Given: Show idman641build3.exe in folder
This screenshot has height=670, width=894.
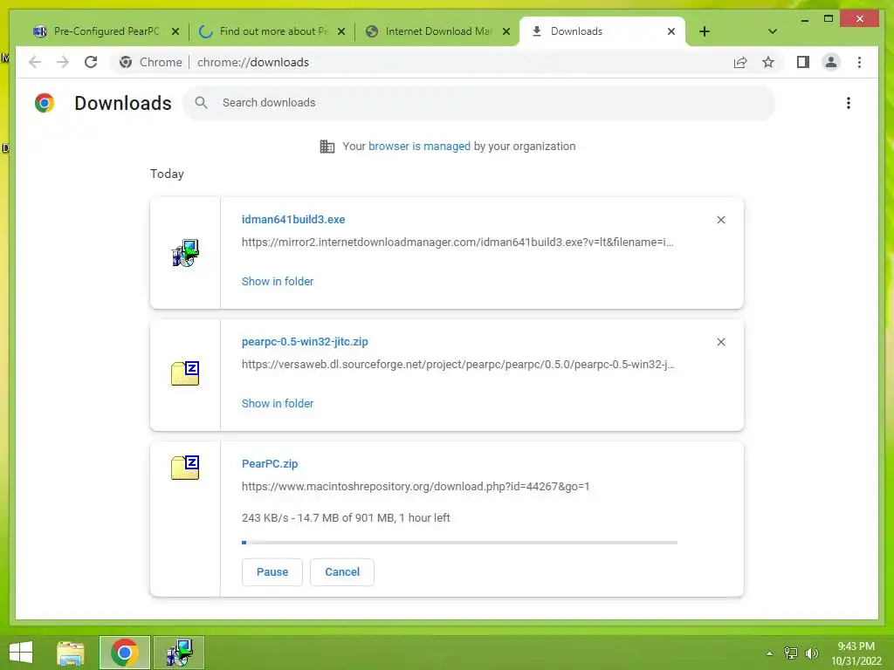Looking at the screenshot, I should tap(277, 282).
